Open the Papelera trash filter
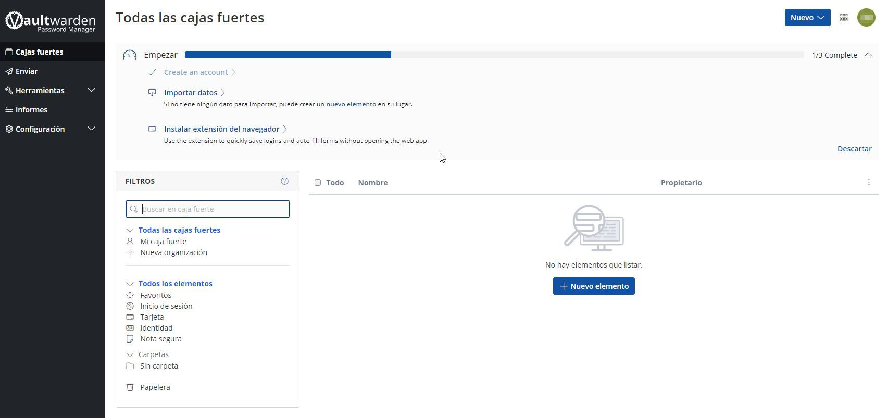The height and width of the screenshot is (418, 887). [x=155, y=387]
